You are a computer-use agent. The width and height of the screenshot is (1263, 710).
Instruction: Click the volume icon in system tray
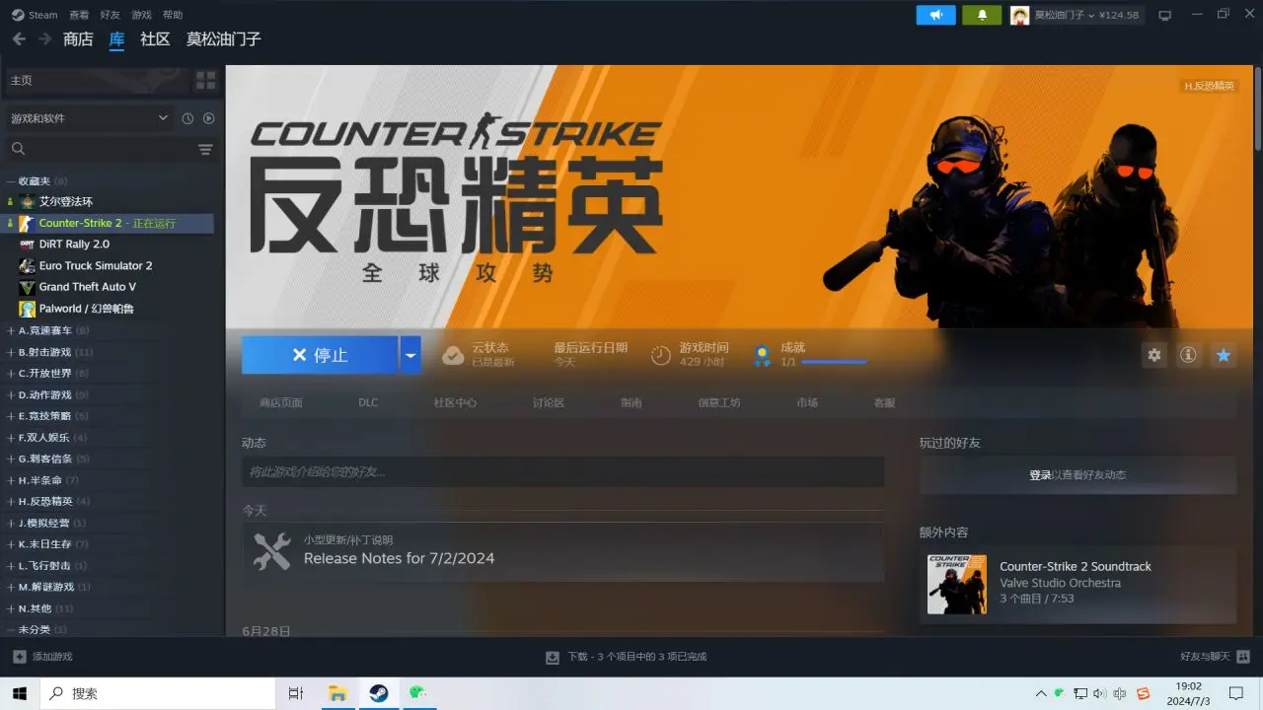pos(1100,693)
